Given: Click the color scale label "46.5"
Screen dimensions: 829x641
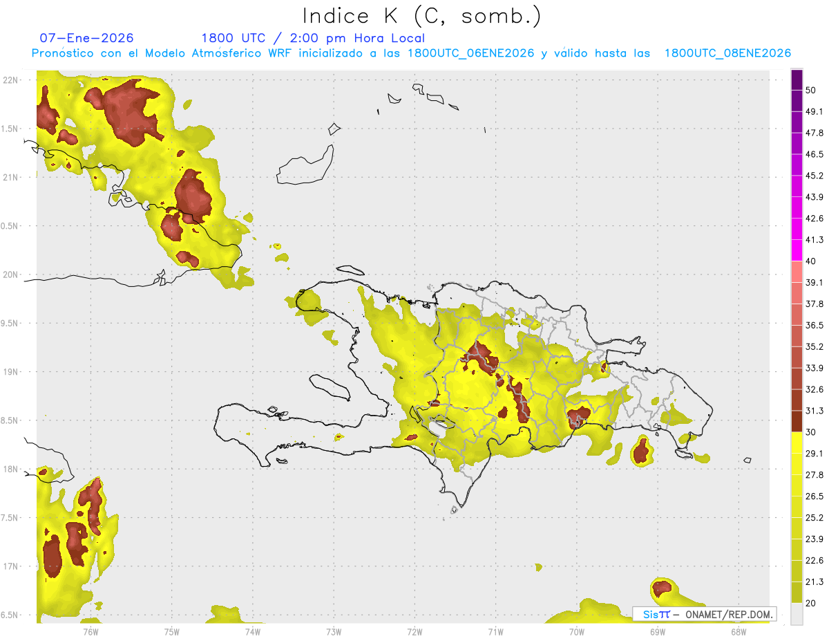Looking at the screenshot, I should click(x=815, y=154).
